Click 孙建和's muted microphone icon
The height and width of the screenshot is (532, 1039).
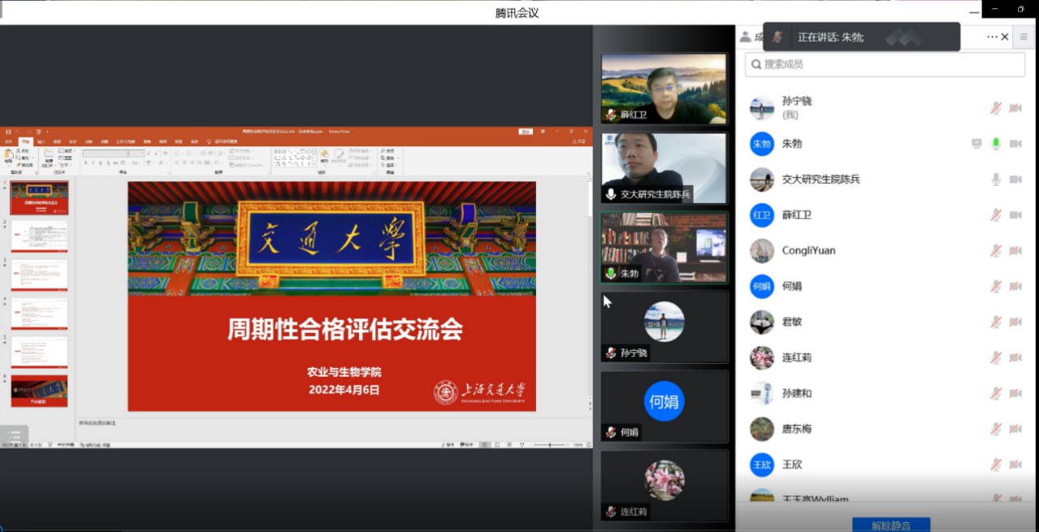(996, 393)
